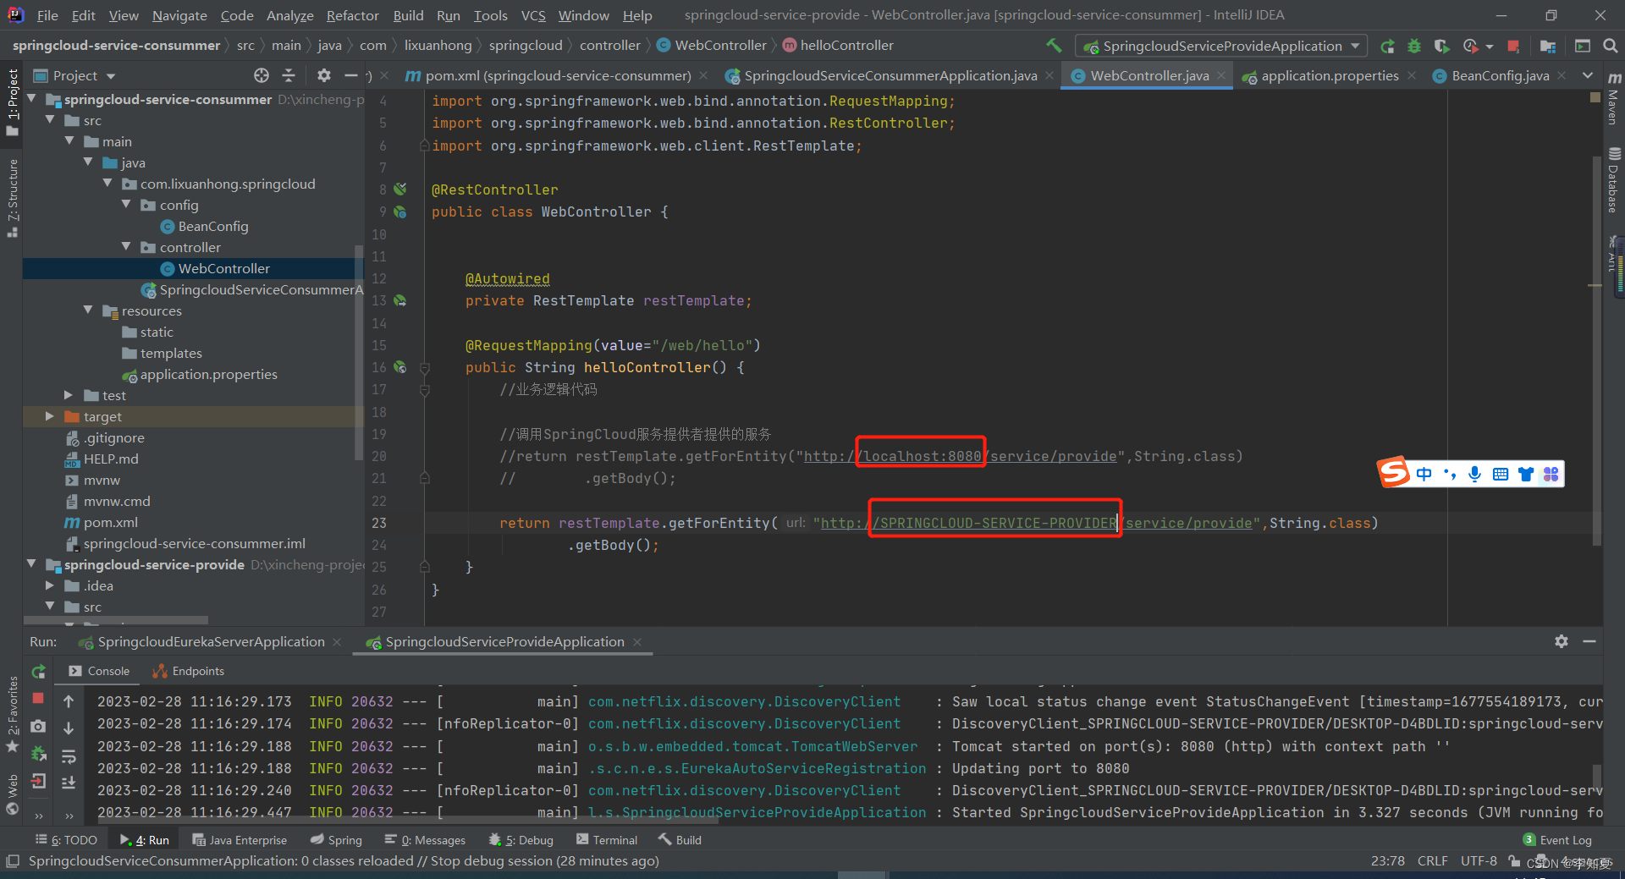Click Attach Debugger bug icon in Run panel
This screenshot has height=879, width=1625.
coord(38,753)
